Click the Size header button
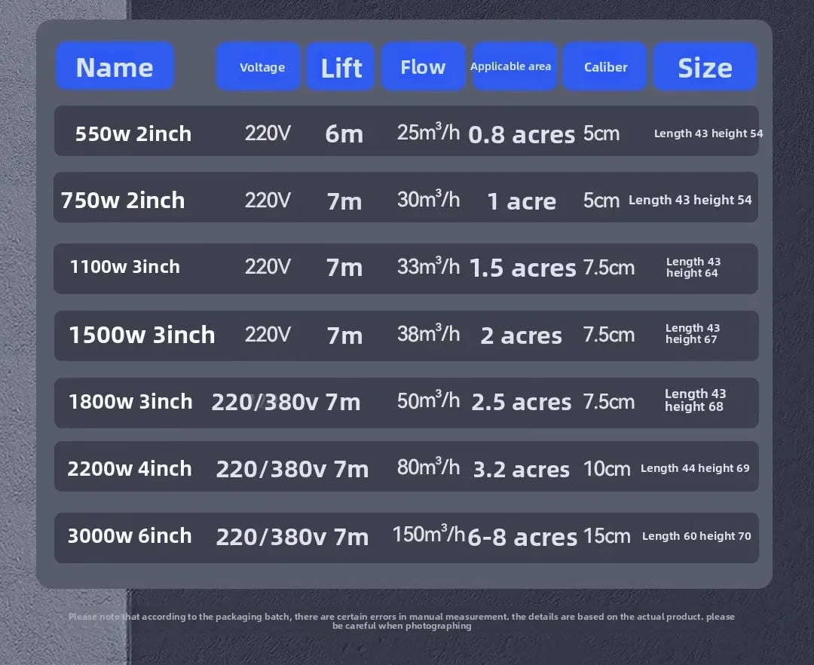Screen dimensions: 814x665 pos(705,66)
